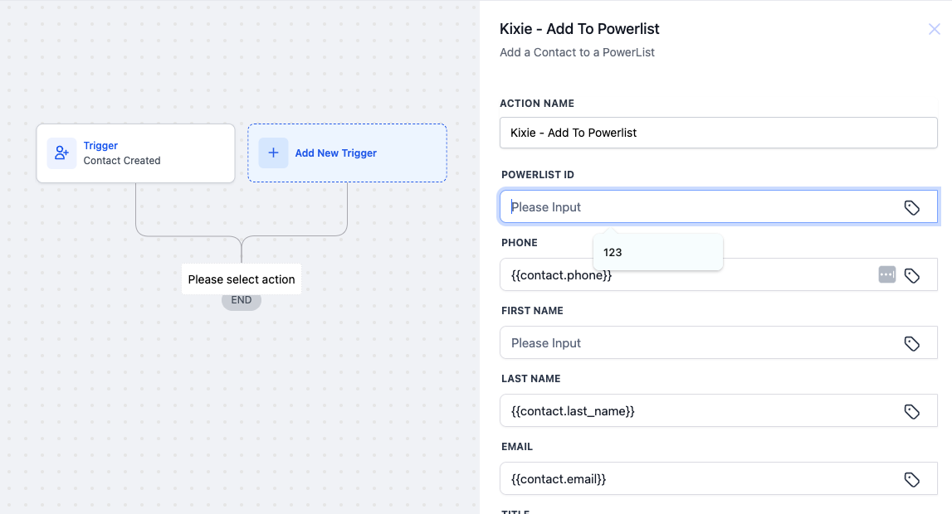Click the 'Please select action' tooltip text
This screenshot has width=952, height=514.
point(241,279)
